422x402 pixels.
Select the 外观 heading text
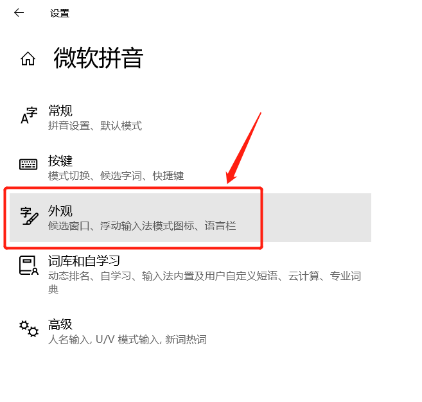coord(60,211)
